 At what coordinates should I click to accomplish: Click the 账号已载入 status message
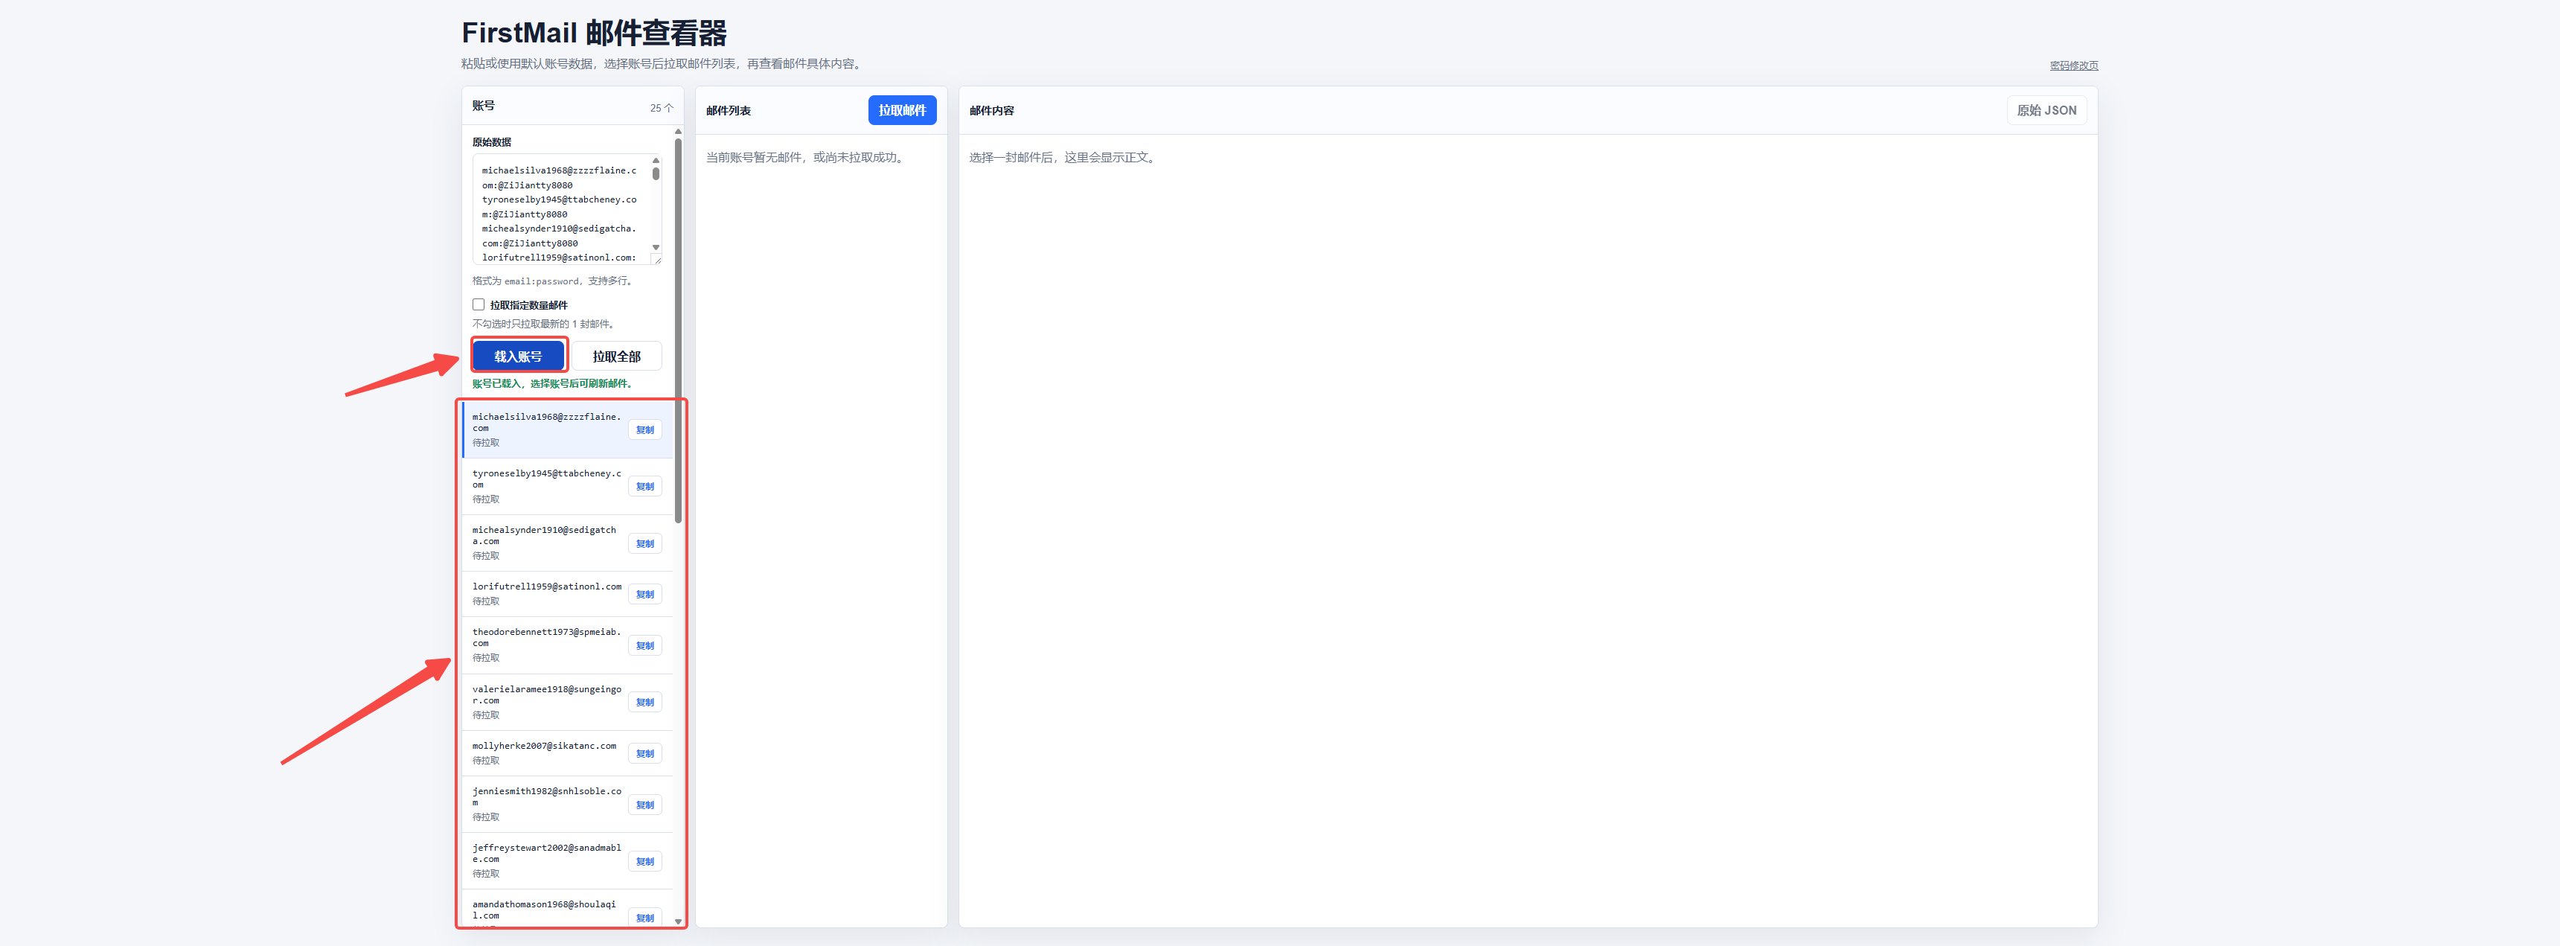click(551, 383)
